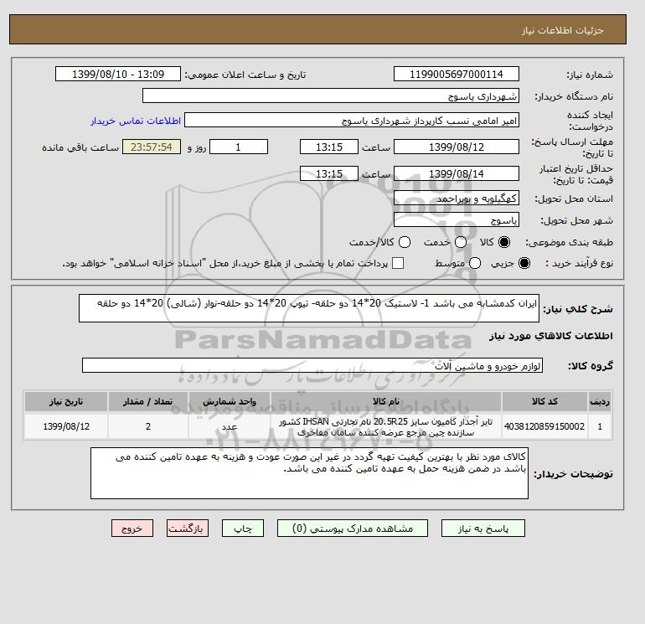Click the response deadline date 1399/08/12 field

(x=457, y=147)
